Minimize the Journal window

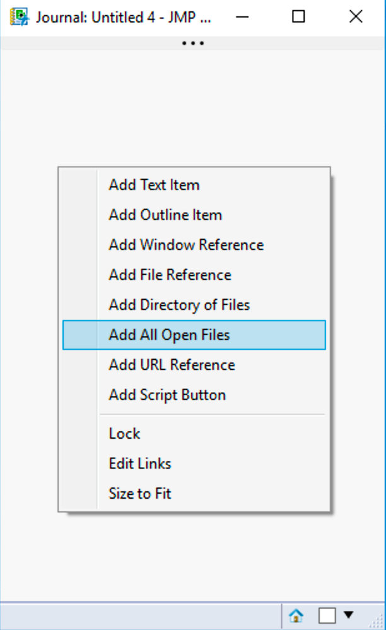tap(242, 17)
